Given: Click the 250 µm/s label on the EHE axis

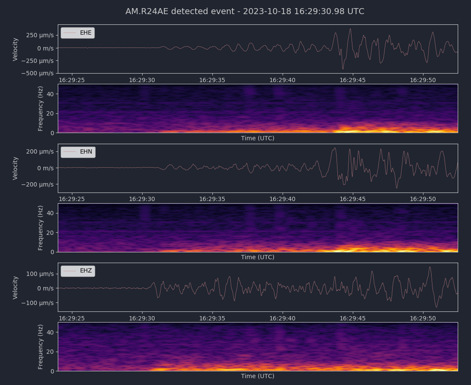Looking at the screenshot, I should coord(40,35).
